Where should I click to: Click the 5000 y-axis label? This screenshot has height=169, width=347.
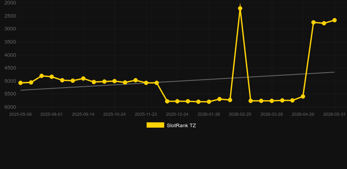pos(10,81)
